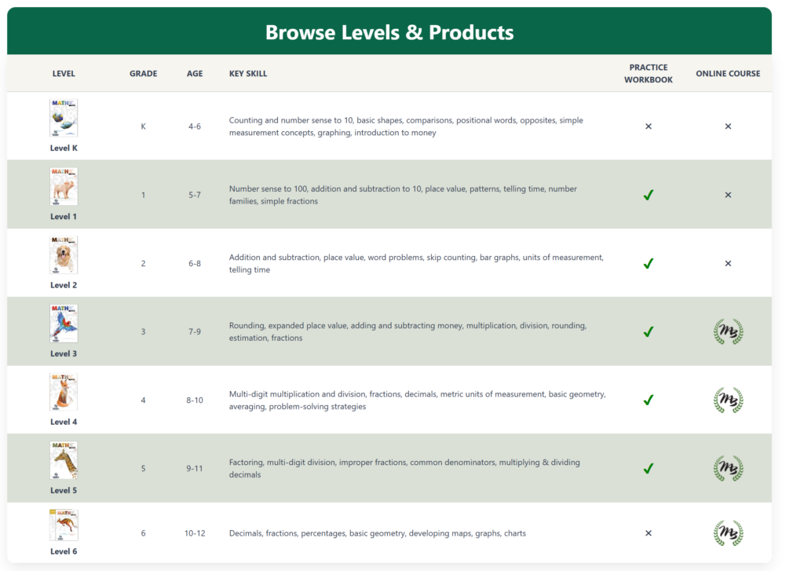Click the age cell '9-11'
The image size is (804, 571).
pos(195,468)
